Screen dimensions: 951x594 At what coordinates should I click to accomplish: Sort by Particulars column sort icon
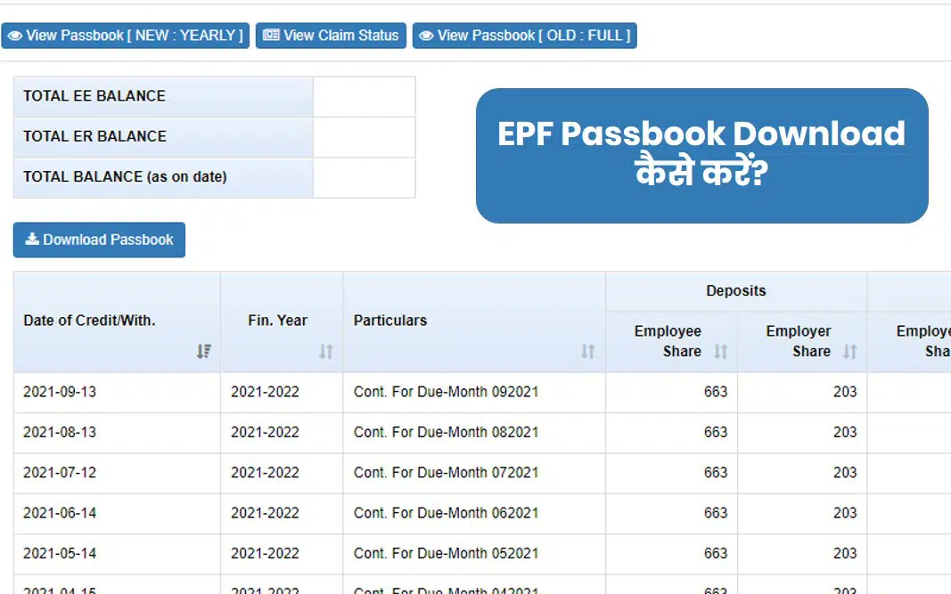[587, 352]
